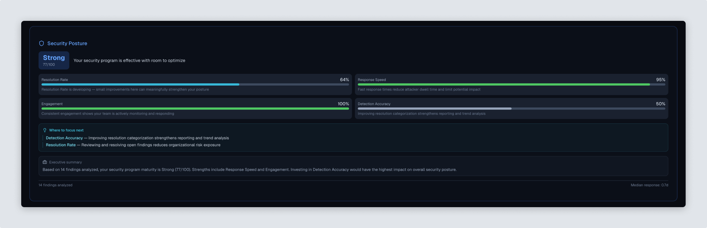This screenshot has width=707, height=228.
Task: Open the Detection Accuracy focus recommendation link
Action: (x=64, y=138)
